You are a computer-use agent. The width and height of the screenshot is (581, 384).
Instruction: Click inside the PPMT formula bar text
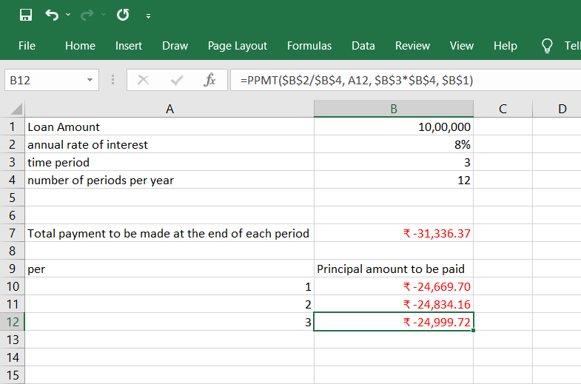(357, 80)
